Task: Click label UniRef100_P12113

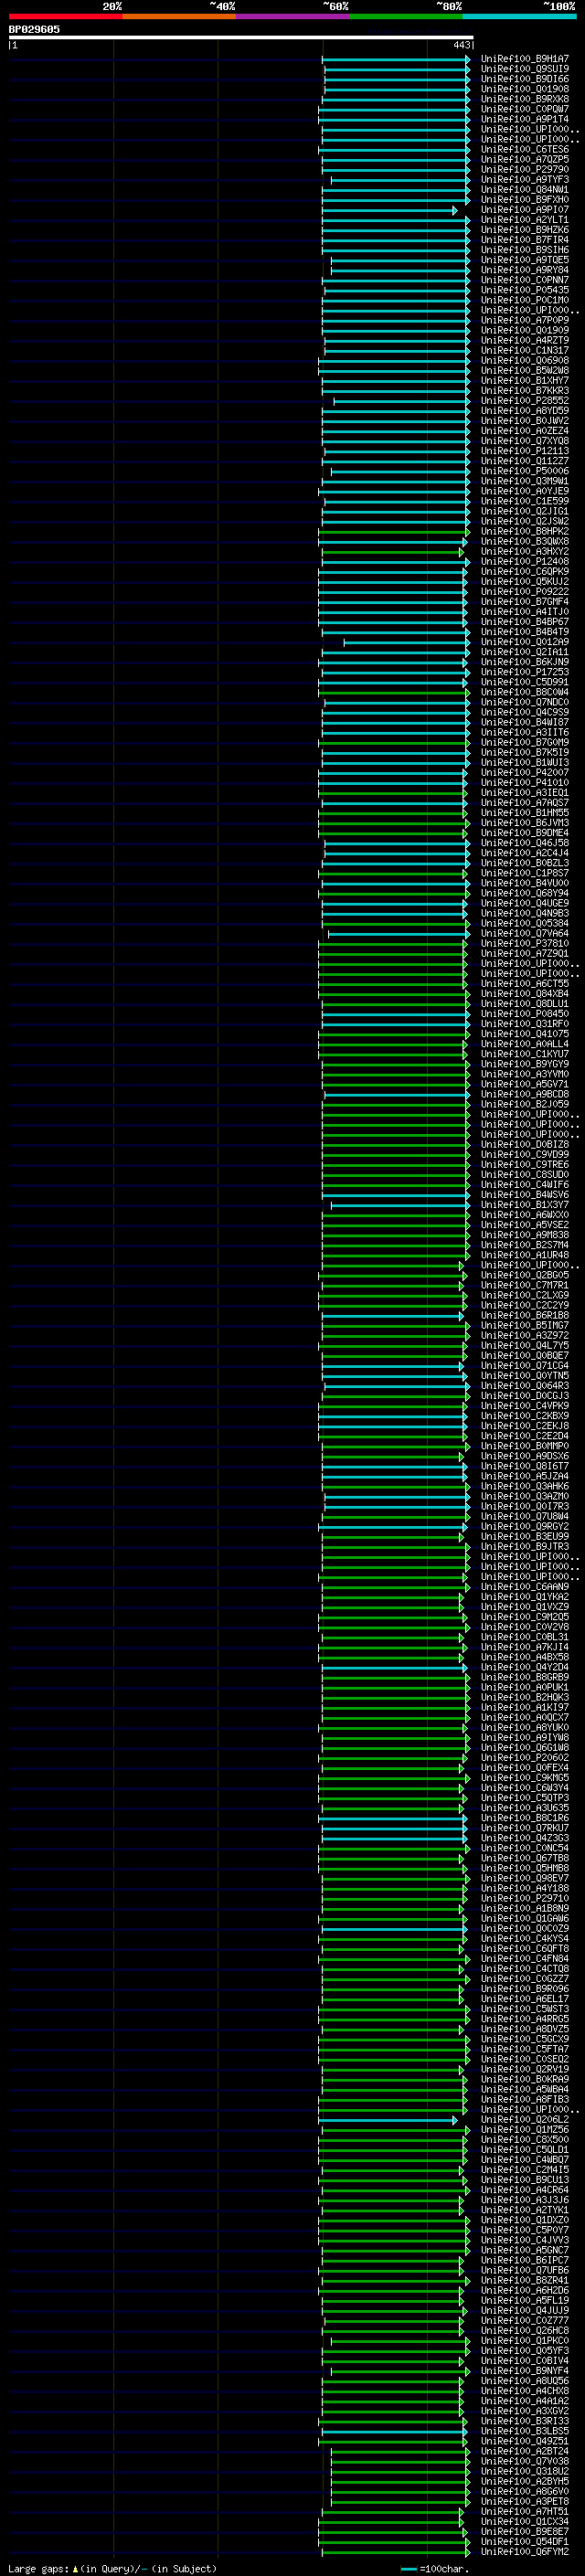Action: (525, 451)
